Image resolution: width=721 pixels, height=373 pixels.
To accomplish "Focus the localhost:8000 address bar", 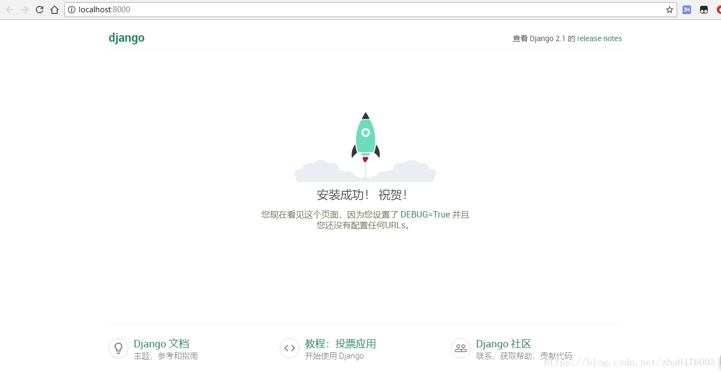I will (x=370, y=10).
